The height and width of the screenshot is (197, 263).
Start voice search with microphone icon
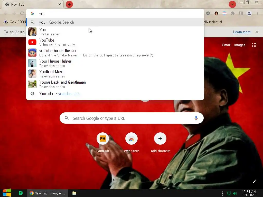click(x=196, y=118)
